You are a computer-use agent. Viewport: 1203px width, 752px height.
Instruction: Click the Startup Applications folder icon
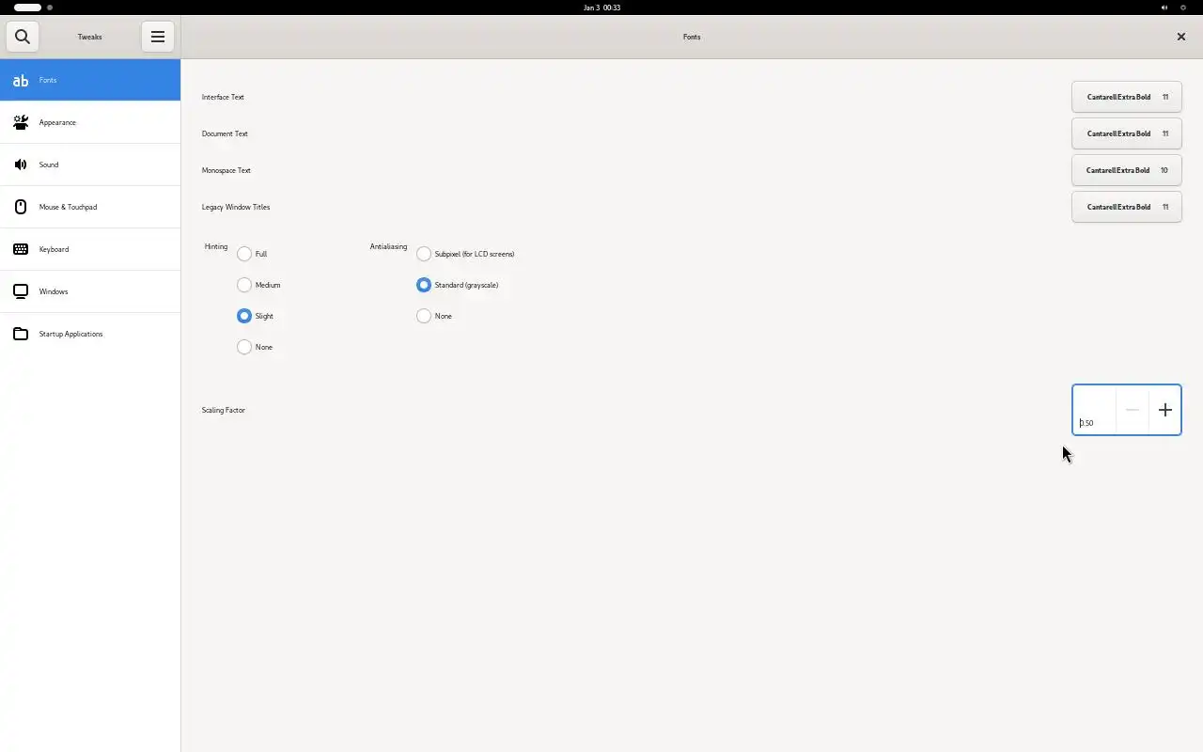[x=21, y=334]
